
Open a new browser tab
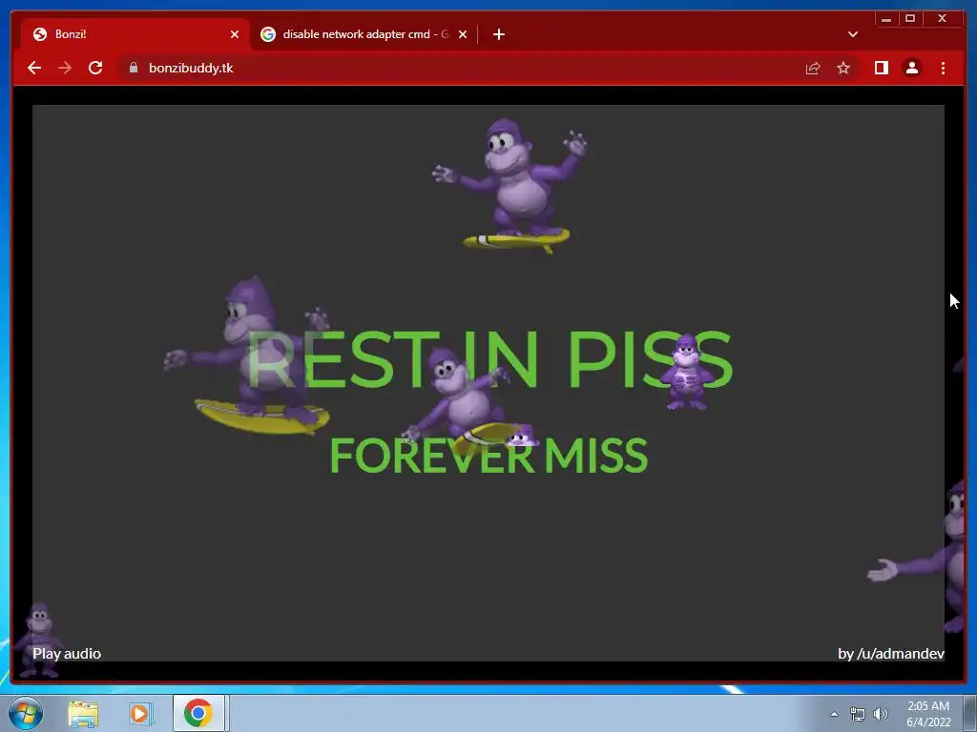pyautogui.click(x=498, y=34)
